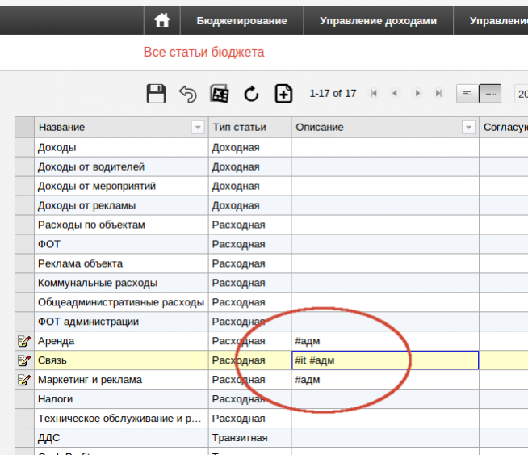The height and width of the screenshot is (455, 528).
Task: Go to the next page of records
Action: pyautogui.click(x=417, y=94)
